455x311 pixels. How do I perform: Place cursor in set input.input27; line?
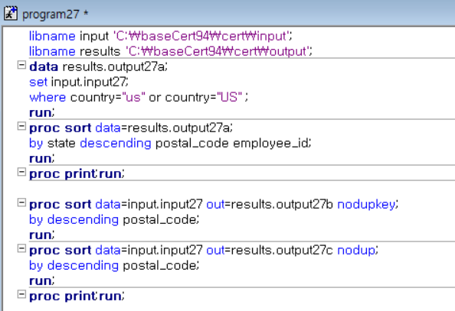pyautogui.click(x=79, y=82)
